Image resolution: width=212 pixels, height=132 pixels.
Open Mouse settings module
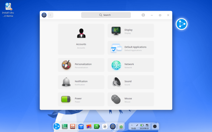pyautogui.click(x=131, y=99)
